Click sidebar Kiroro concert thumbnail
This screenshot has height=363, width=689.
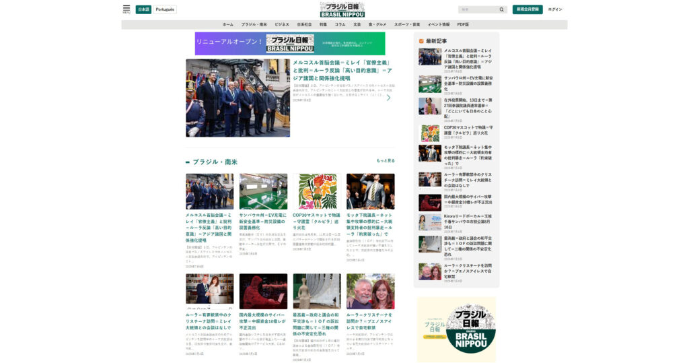[430, 222]
